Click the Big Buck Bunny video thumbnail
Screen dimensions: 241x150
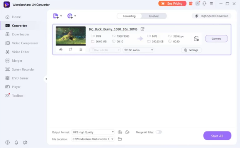click(71, 36)
